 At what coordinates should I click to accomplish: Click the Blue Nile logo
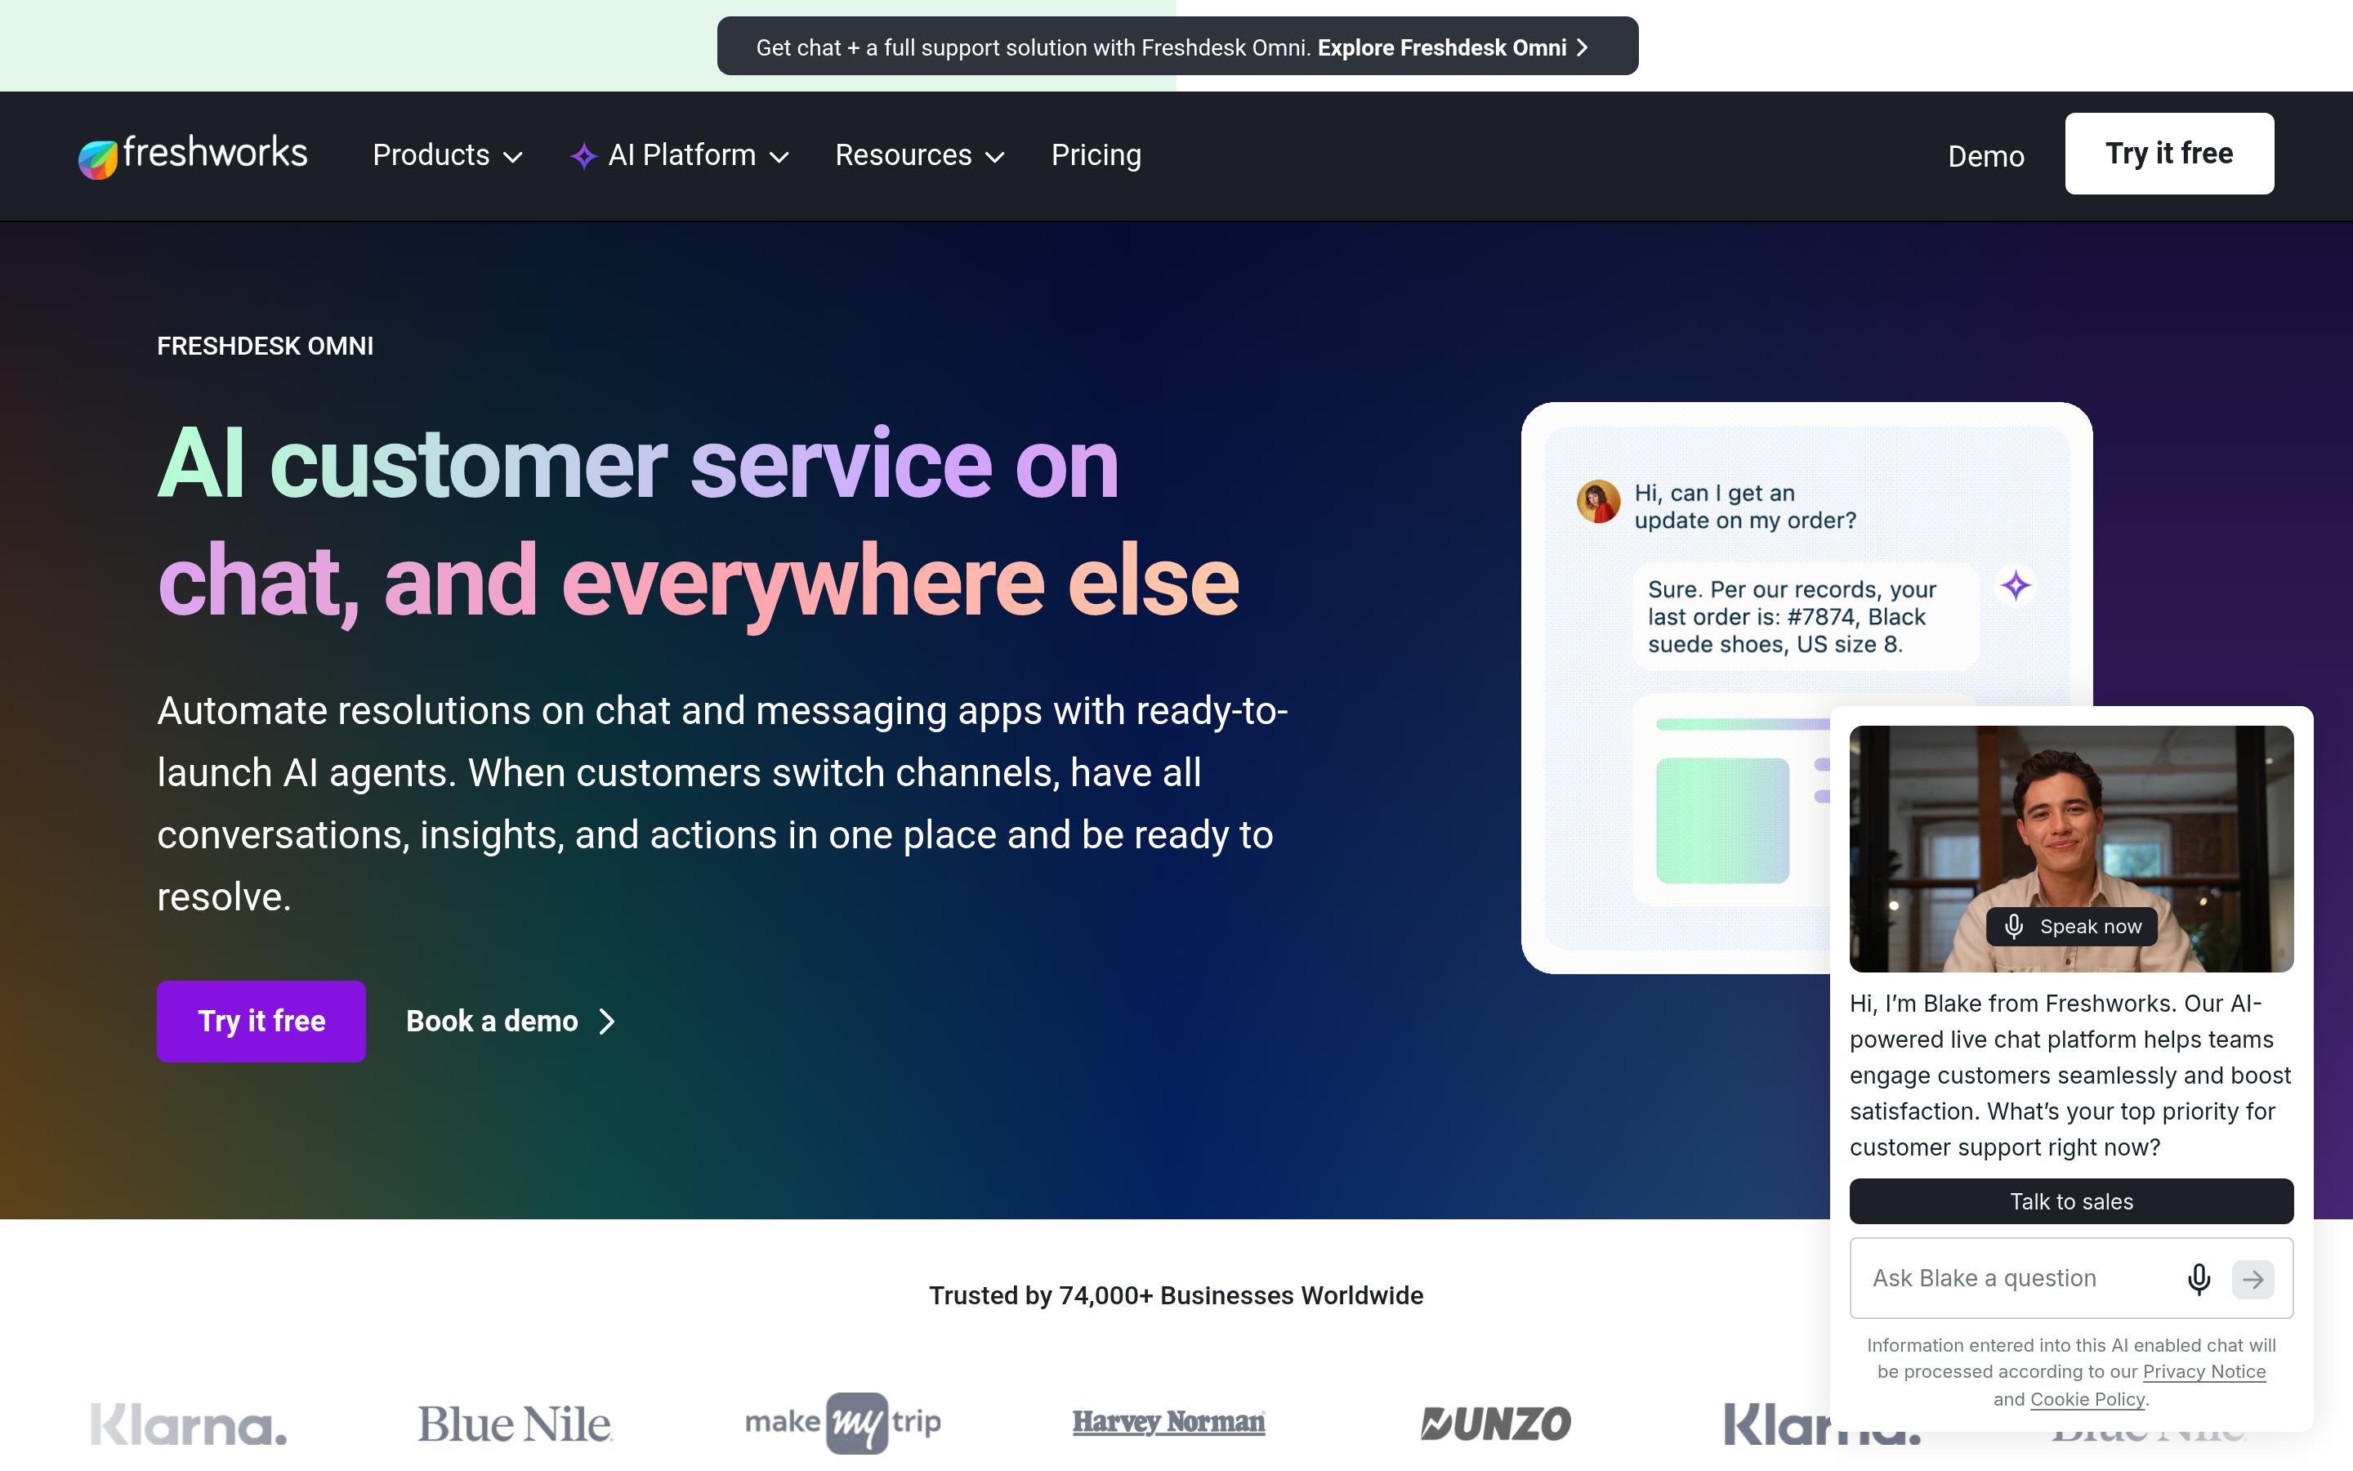coord(515,1424)
